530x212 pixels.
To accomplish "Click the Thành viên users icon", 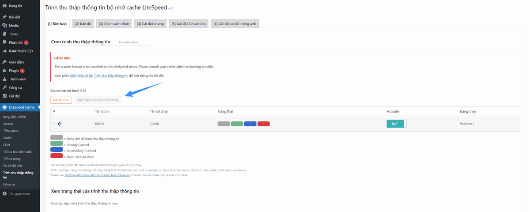I will click(4, 79).
